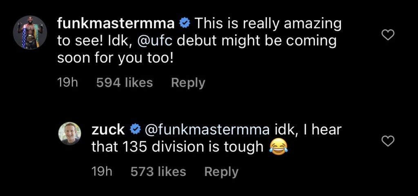Click verified badge next to funkmastermma

(185, 24)
